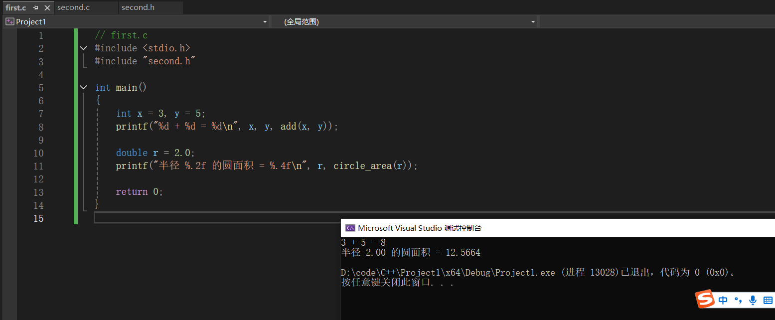Click line number 8 in the gutter
775x320 pixels.
(41, 127)
